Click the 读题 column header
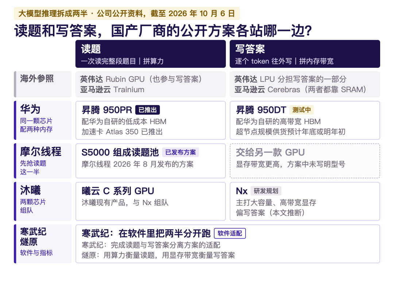The image size is (394, 295). pos(151,54)
